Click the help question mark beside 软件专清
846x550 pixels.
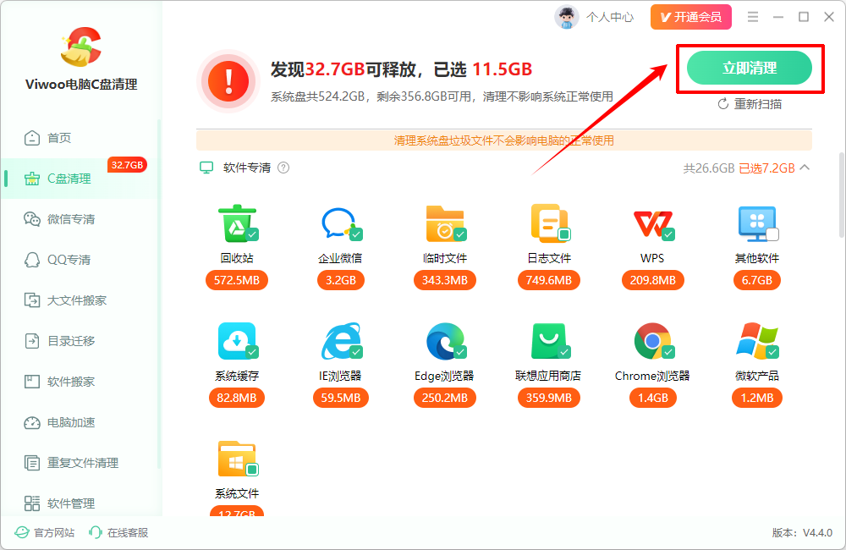[283, 168]
